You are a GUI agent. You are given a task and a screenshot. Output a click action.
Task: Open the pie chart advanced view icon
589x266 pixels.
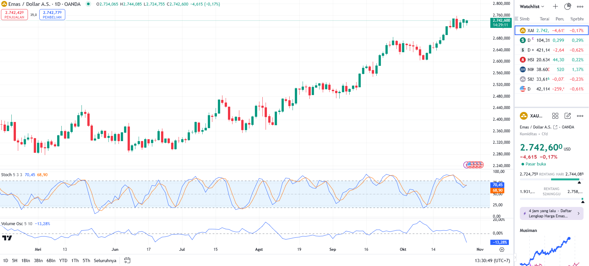(568, 6)
